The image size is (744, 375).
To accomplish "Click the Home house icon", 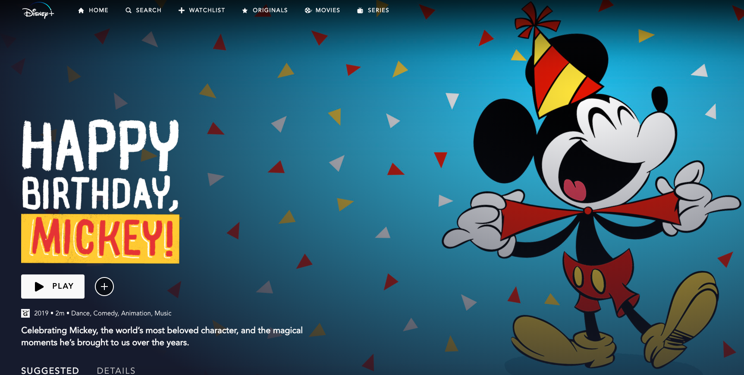I will point(81,10).
